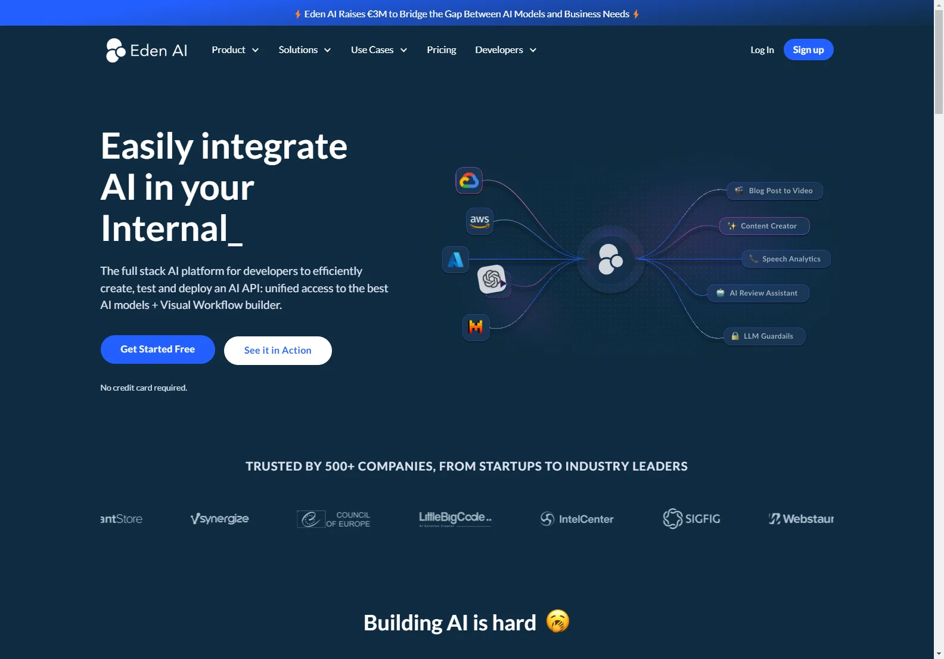Click the Google Cloud provider icon
This screenshot has height=659, width=944.
point(469,181)
